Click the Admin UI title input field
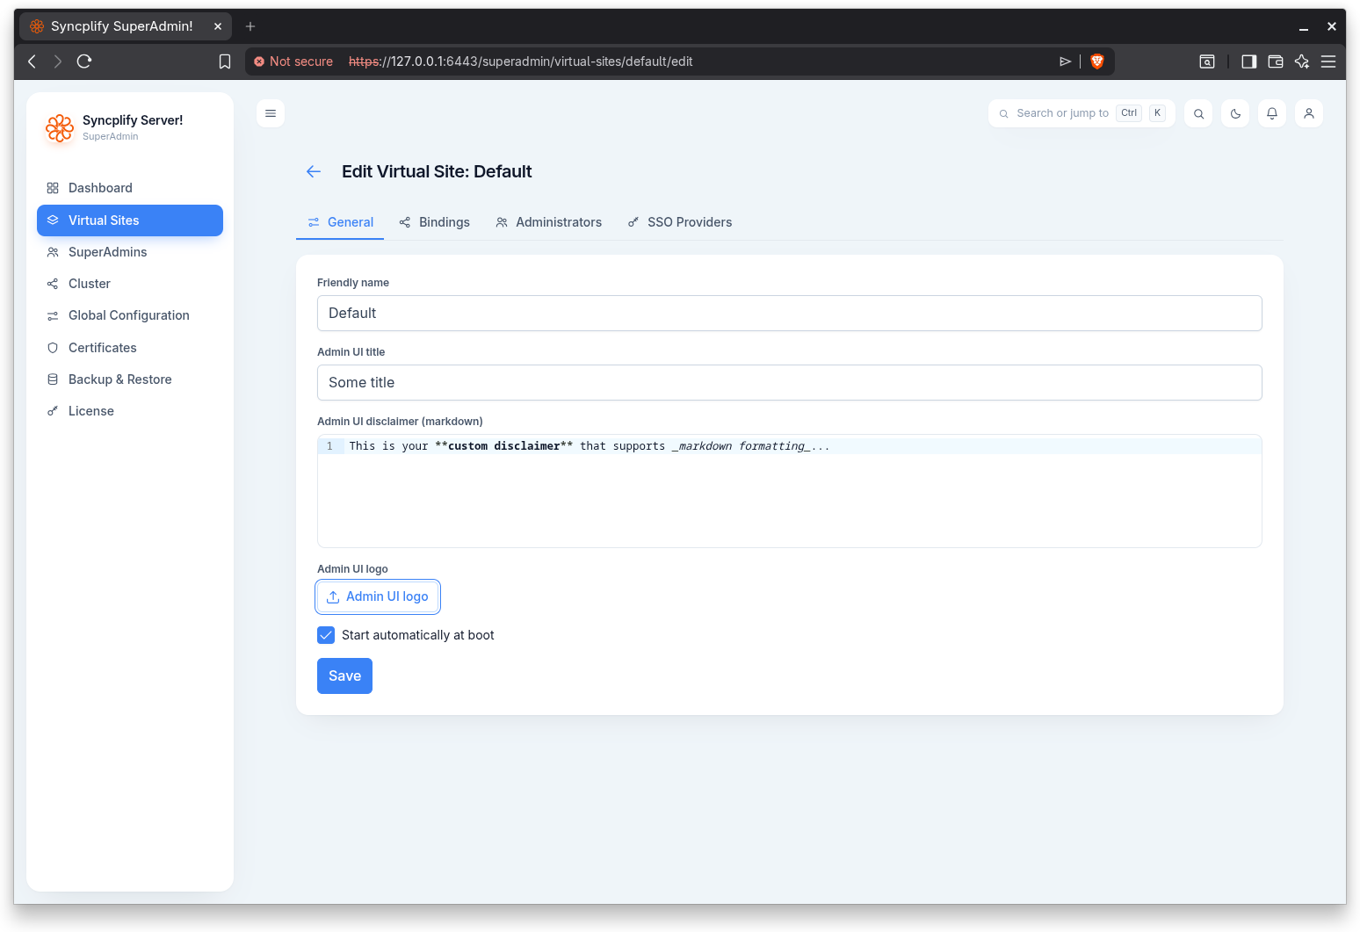Viewport: 1360px width, 932px height. click(790, 383)
